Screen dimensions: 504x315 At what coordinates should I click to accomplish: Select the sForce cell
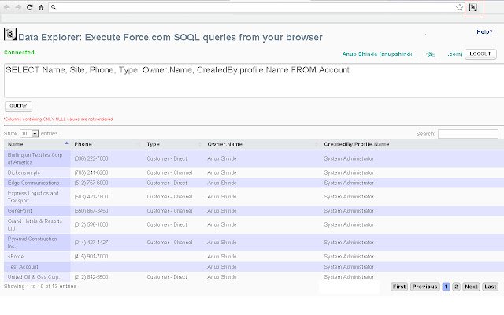click(37, 257)
